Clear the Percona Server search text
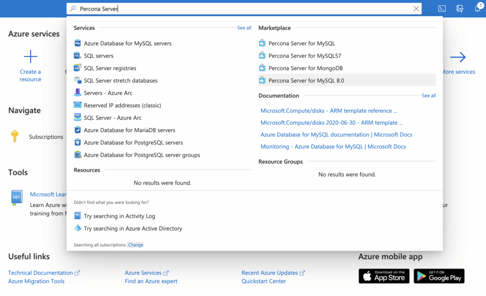This screenshot has width=486, height=296. coord(416,8)
